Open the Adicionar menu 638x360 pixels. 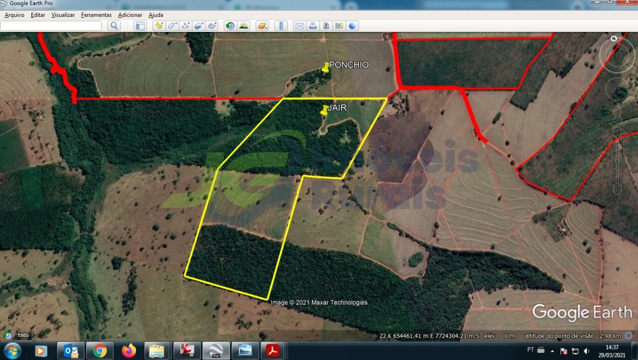pyautogui.click(x=130, y=15)
